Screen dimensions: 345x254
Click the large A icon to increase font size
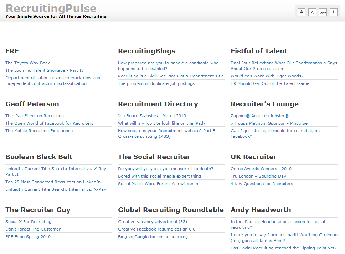pos(301,12)
